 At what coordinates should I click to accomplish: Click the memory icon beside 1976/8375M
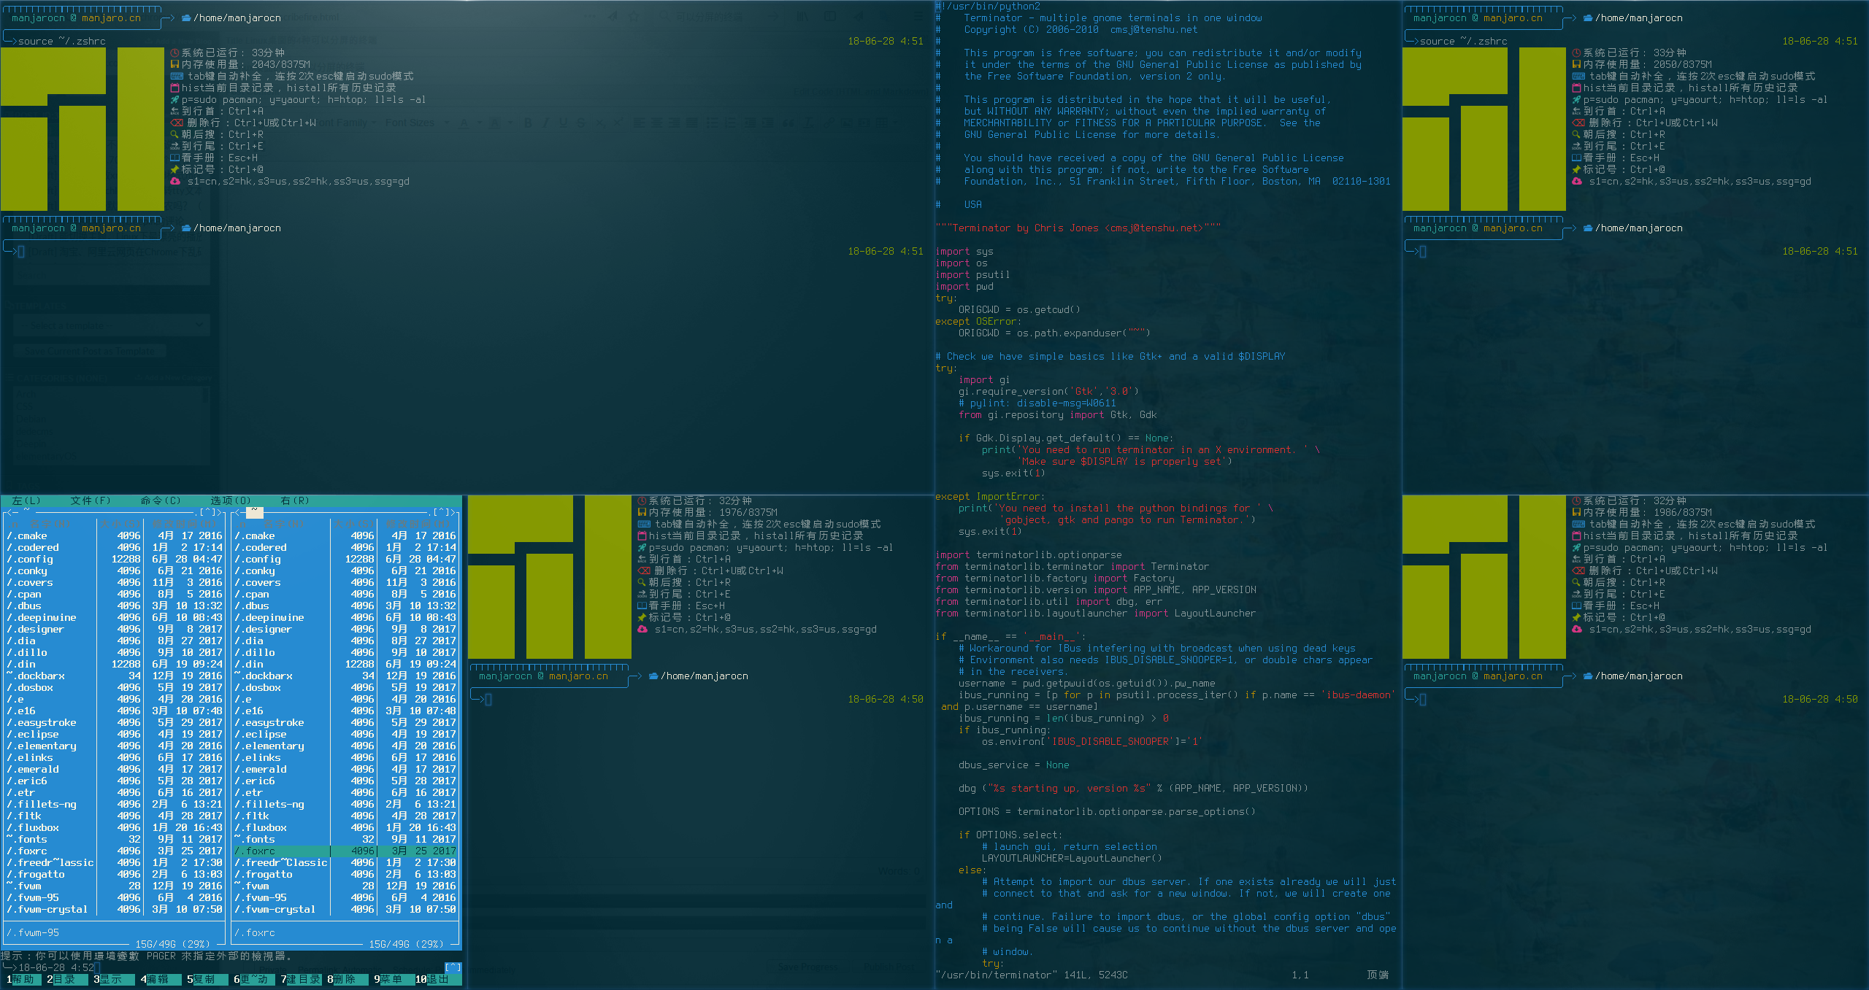pyautogui.click(x=642, y=512)
